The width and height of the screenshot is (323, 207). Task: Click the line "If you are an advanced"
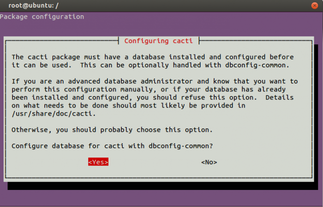(x=155, y=81)
